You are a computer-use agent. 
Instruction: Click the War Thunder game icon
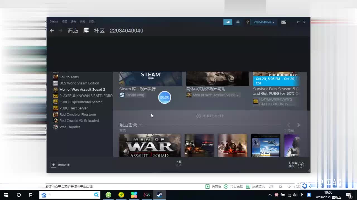56,127
